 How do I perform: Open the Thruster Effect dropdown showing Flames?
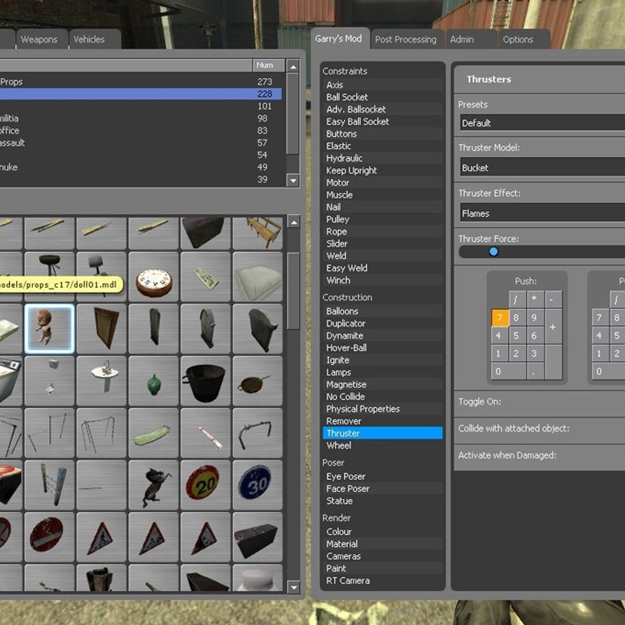pos(542,213)
